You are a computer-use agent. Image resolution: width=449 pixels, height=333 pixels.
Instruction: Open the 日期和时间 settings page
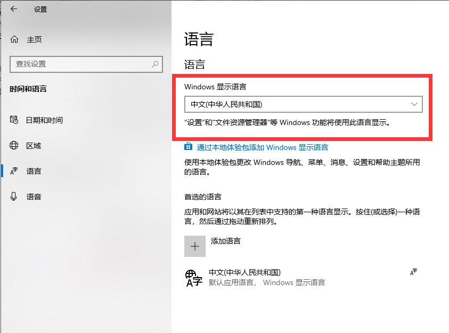[44, 120]
